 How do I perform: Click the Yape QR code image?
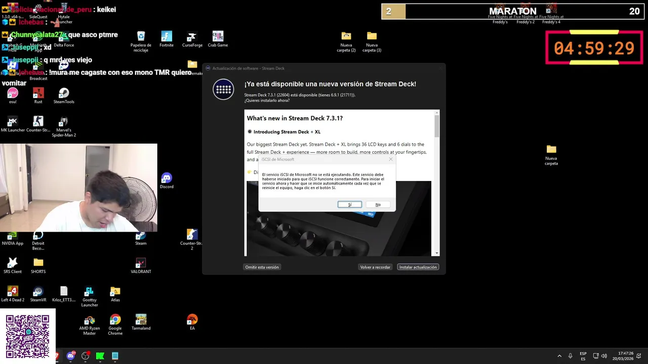click(x=28, y=336)
